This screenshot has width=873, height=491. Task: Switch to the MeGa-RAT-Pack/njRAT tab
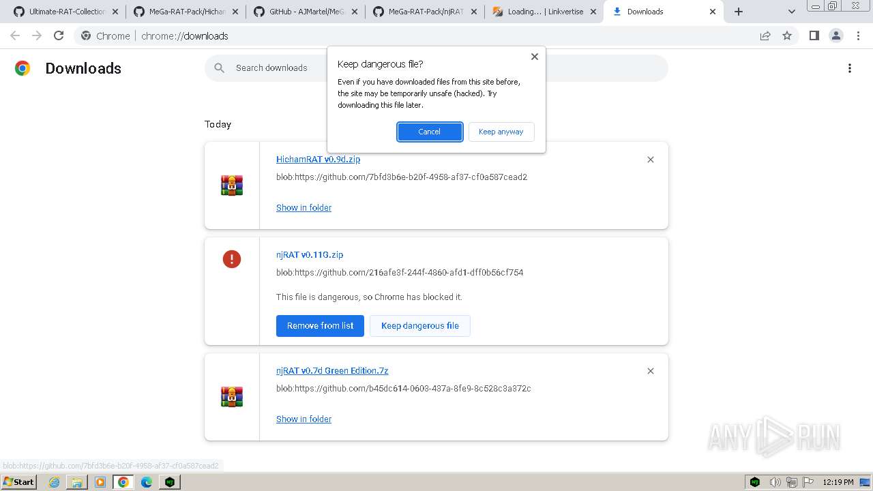426,12
